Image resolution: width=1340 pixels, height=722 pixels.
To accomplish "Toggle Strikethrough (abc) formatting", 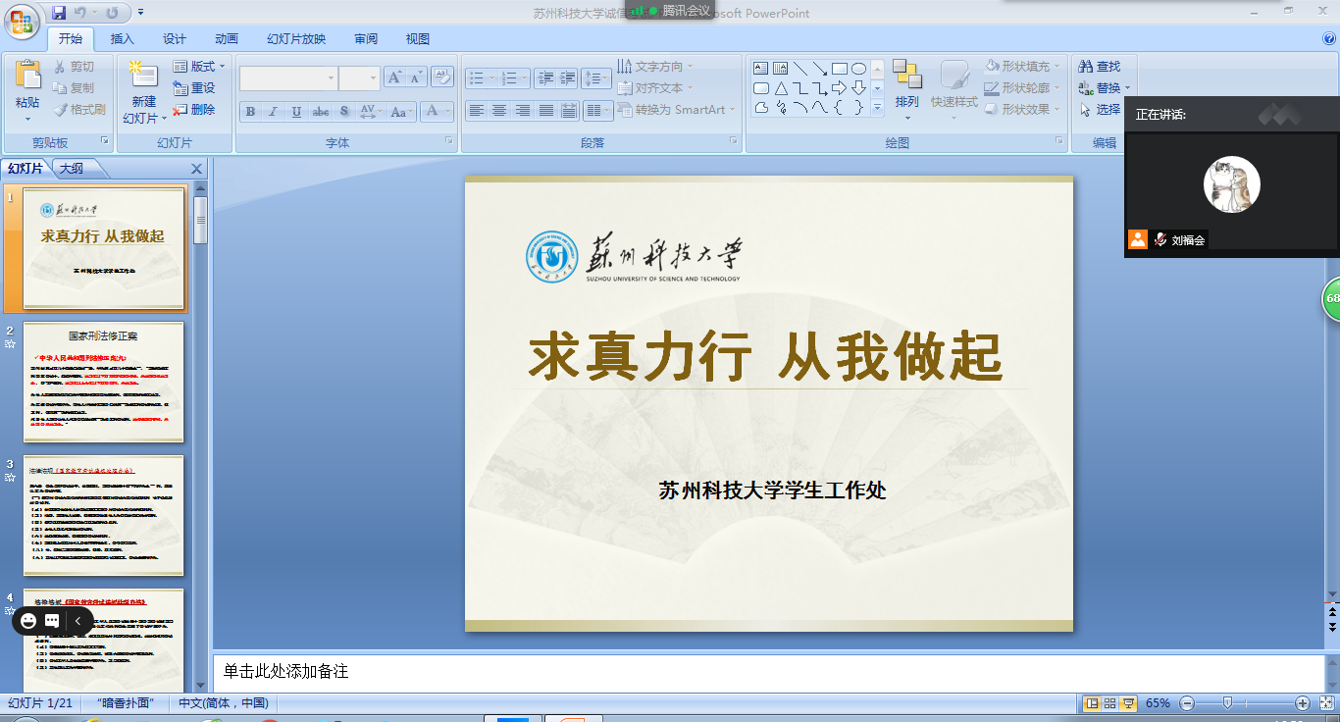I will coord(320,112).
